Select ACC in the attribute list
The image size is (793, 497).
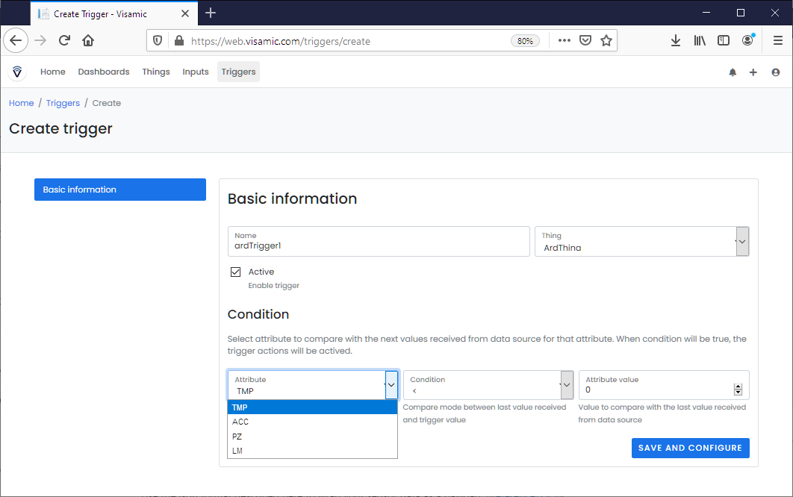(313, 422)
